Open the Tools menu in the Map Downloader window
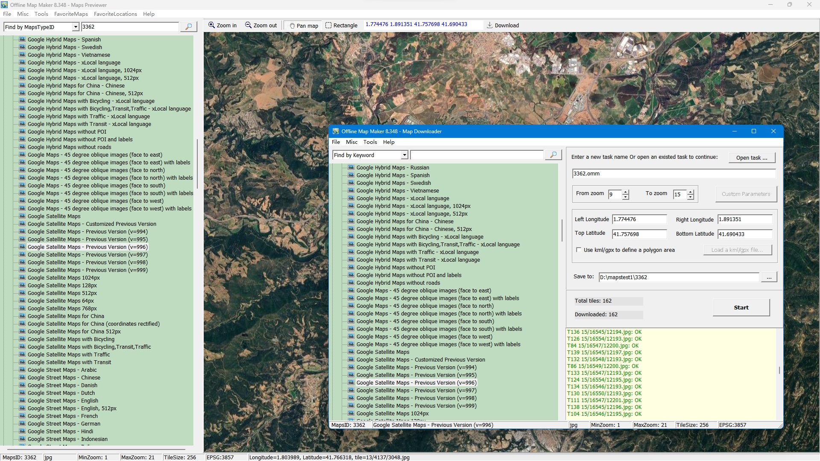 click(x=370, y=142)
